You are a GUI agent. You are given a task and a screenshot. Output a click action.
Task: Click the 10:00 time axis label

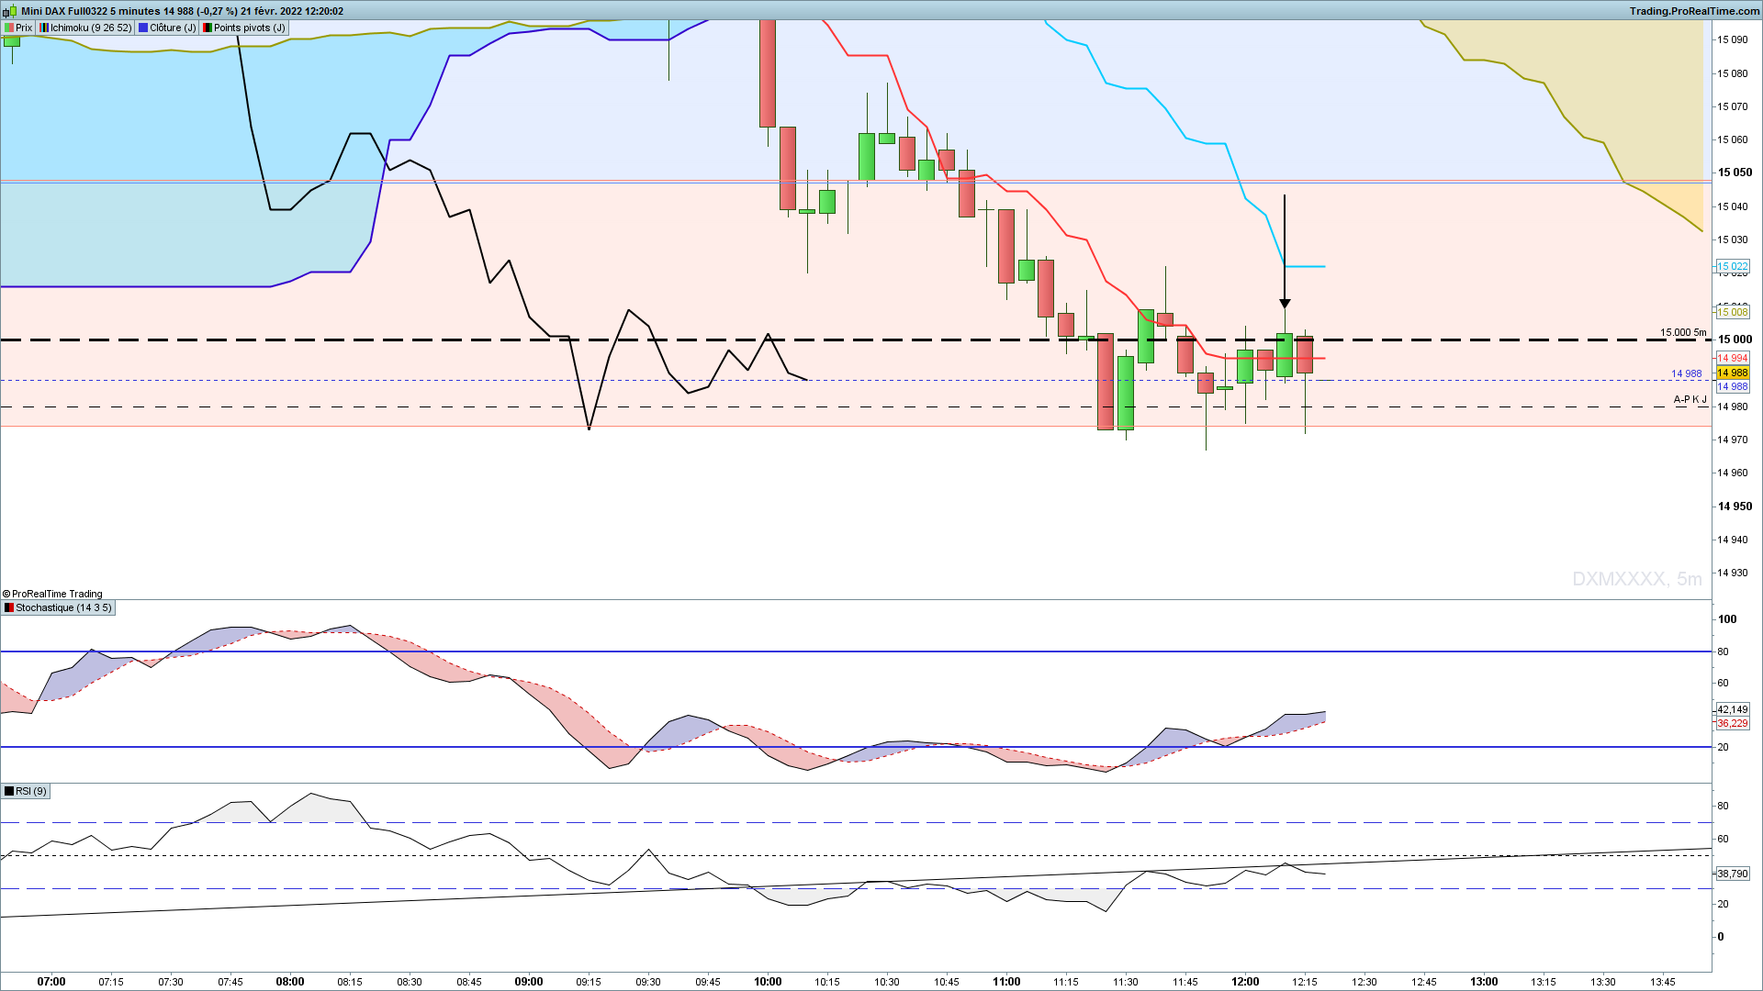coord(768,982)
